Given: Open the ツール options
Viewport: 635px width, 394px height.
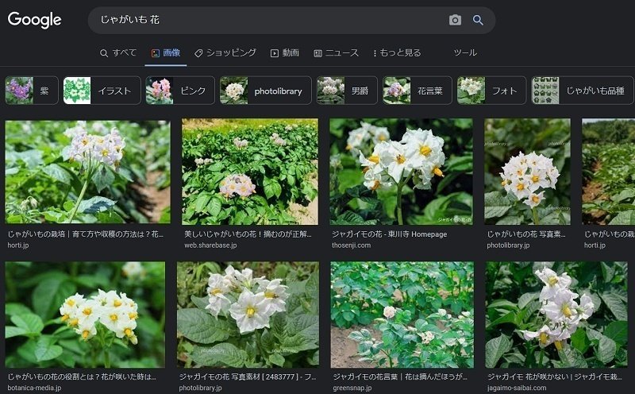Looking at the screenshot, I should [x=465, y=52].
